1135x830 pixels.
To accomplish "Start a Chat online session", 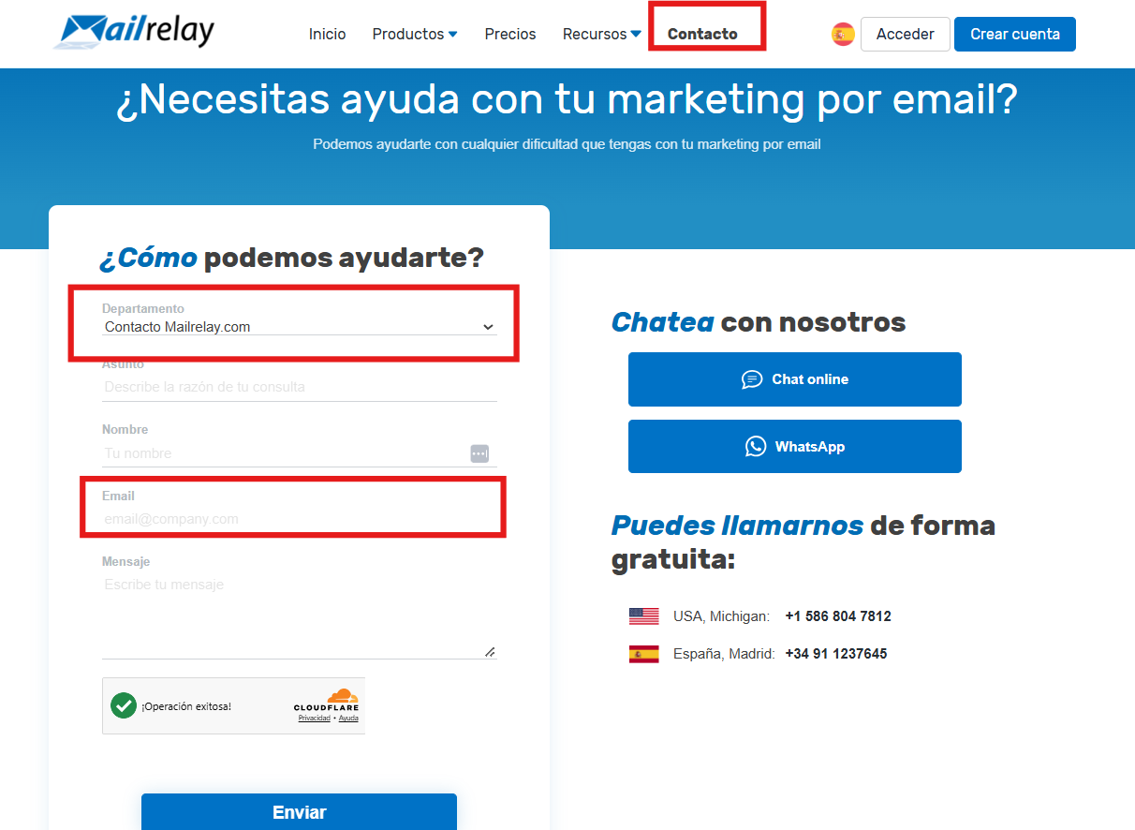I will (795, 379).
